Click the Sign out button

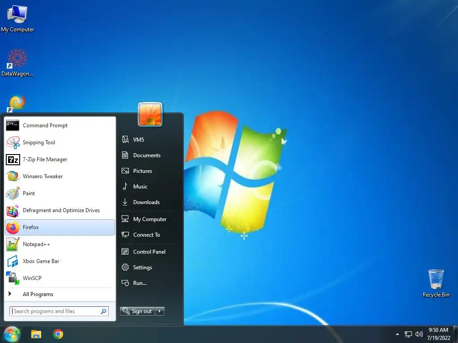coord(137,311)
